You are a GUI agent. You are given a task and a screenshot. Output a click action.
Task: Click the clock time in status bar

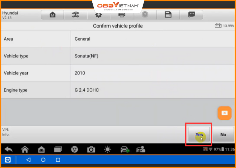pyautogui.click(x=230, y=149)
